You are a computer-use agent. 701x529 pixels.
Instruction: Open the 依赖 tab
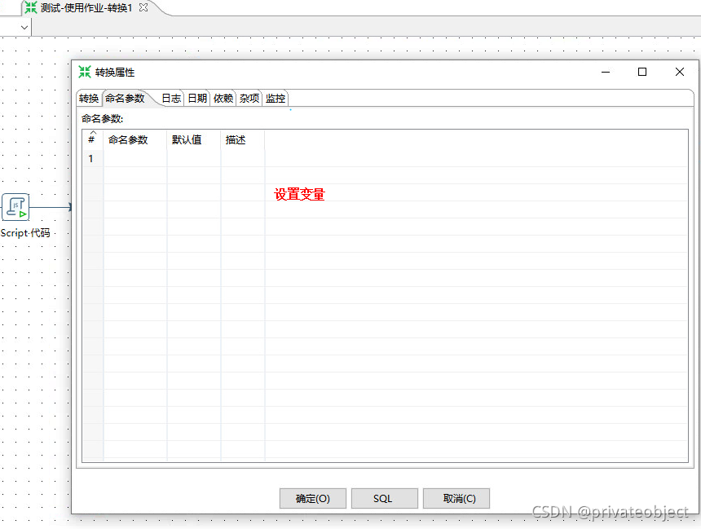click(223, 99)
